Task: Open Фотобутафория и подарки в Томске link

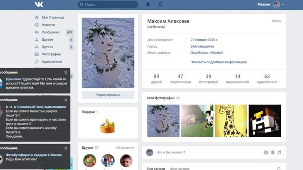Action: (x=34, y=155)
